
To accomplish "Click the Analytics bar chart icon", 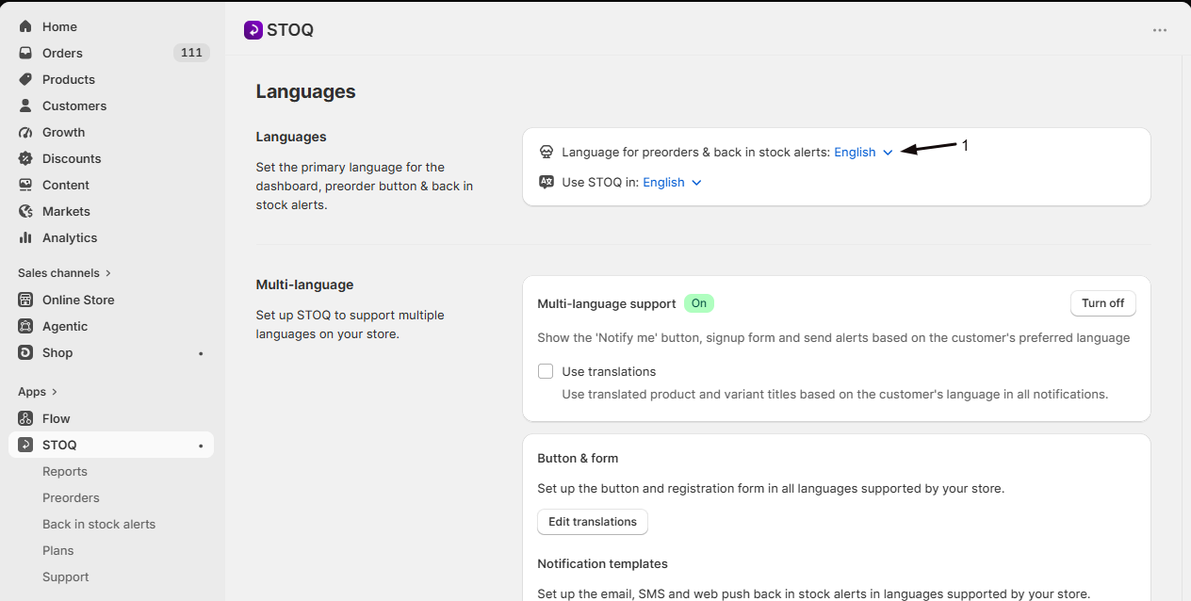I will [25, 237].
